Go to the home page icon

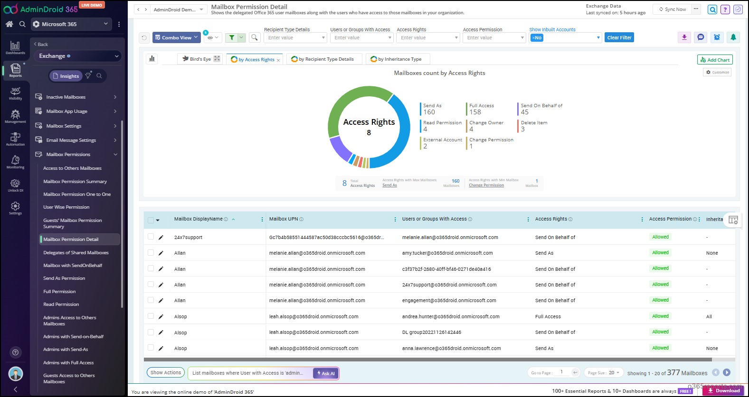[9, 24]
